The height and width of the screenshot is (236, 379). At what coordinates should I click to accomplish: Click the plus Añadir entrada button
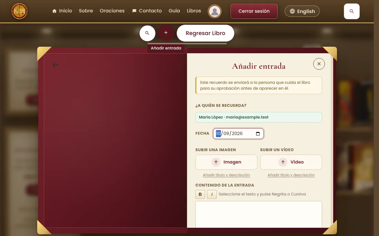coord(166,33)
